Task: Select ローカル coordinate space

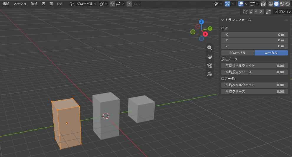Action: click(x=271, y=53)
